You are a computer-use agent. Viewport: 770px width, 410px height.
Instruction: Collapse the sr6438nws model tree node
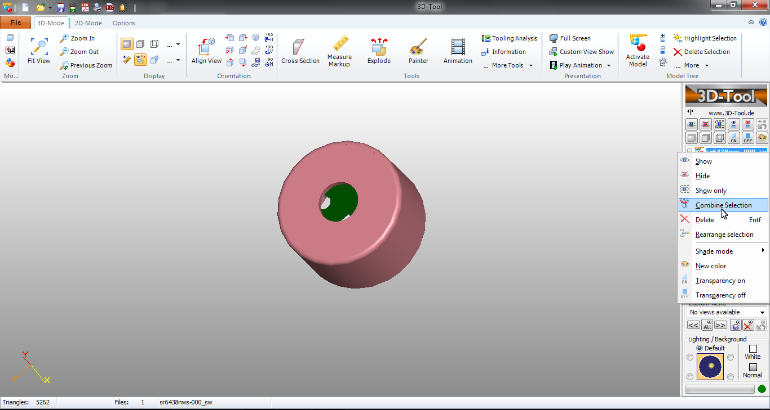click(691, 150)
